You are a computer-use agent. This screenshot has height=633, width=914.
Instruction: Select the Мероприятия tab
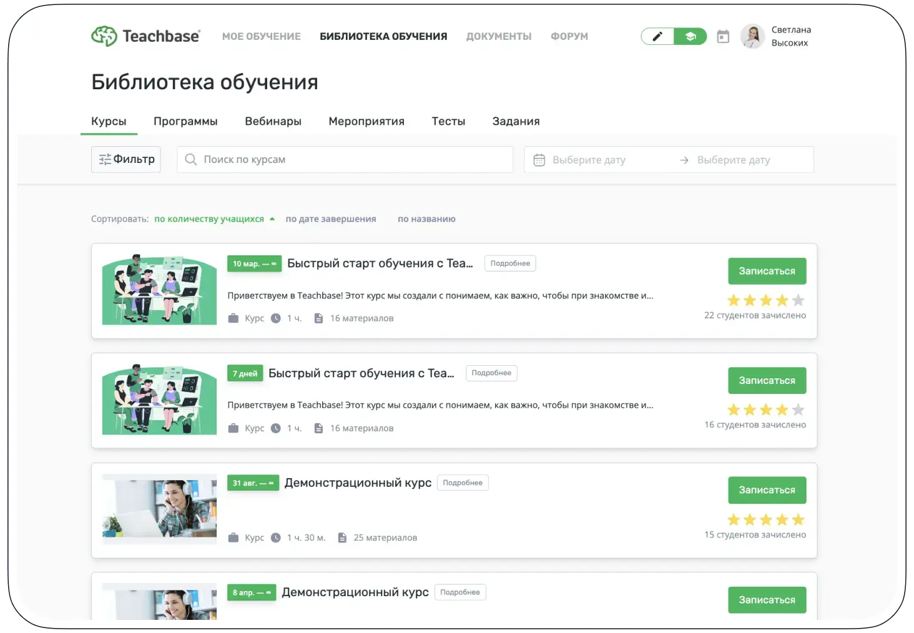(366, 121)
